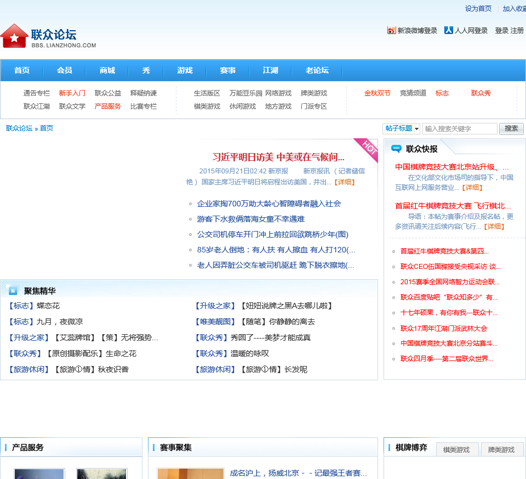Open the 商城 nav menu item
Image resolution: width=526 pixels, height=479 pixels.
pos(107,70)
